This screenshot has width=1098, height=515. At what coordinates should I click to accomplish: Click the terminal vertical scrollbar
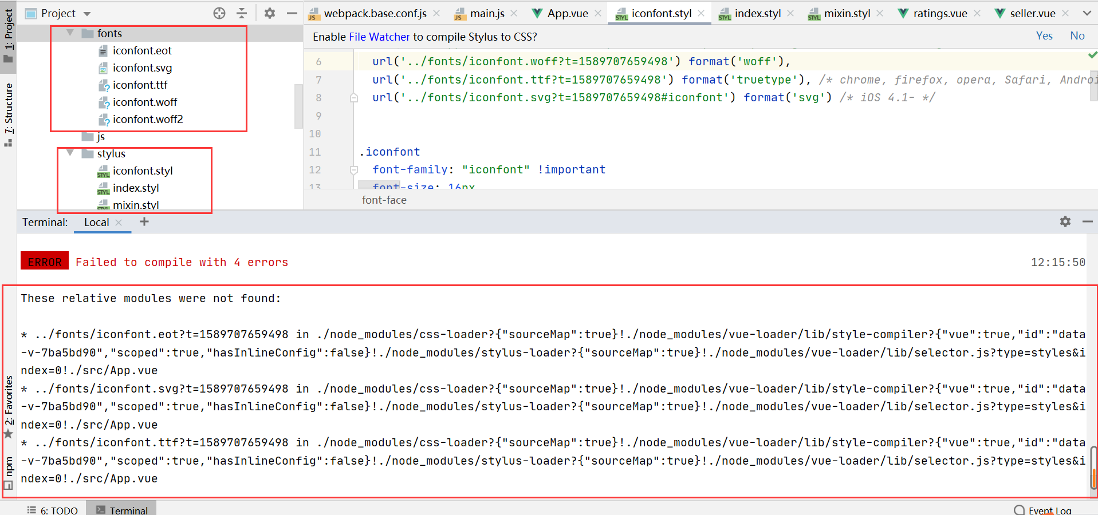1093,468
